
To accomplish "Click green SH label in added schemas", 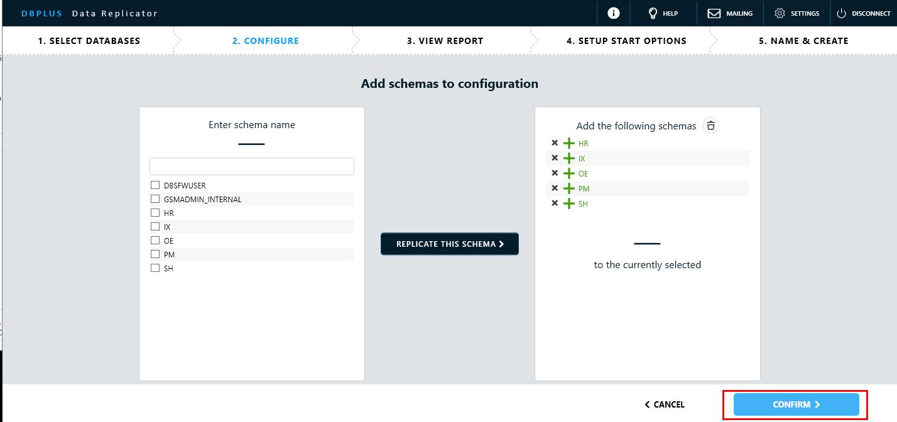I will tap(583, 204).
